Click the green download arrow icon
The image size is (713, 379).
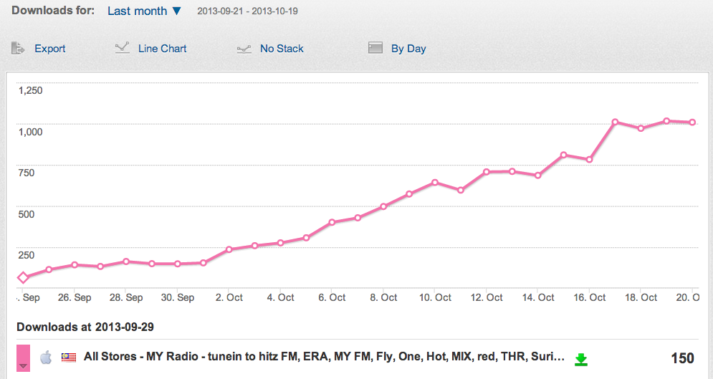point(580,360)
